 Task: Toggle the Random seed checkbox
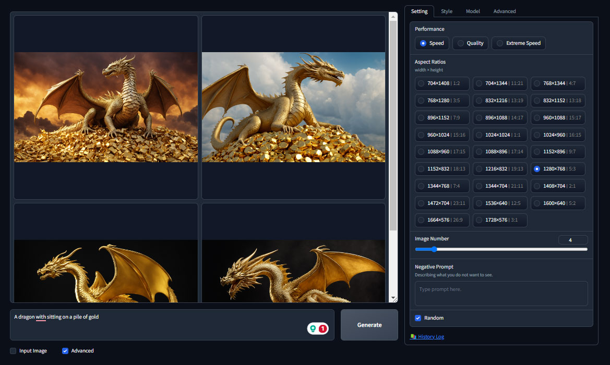coord(418,318)
